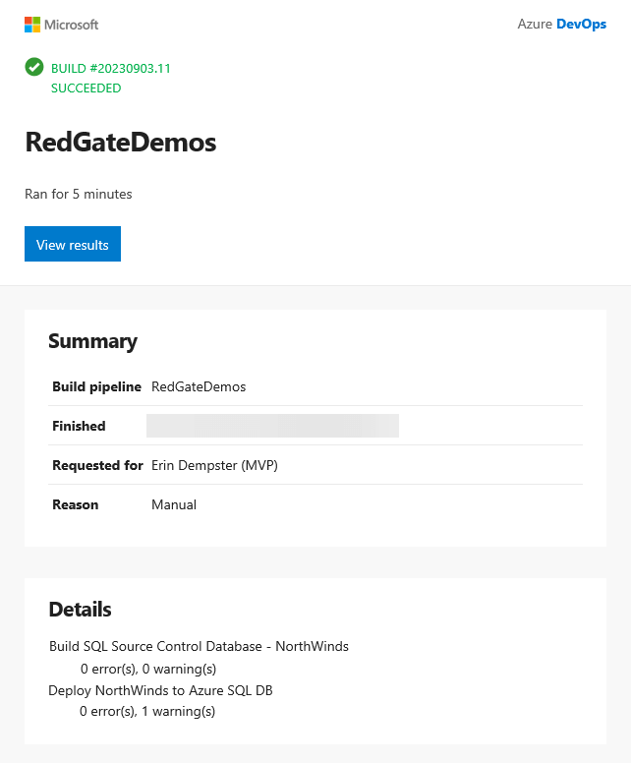The width and height of the screenshot is (631, 763).
Task: Select the BUILD #20230903.11 number text
Action: [111, 68]
